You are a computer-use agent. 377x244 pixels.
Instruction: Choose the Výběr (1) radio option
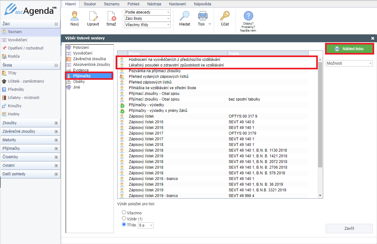[x=124, y=218]
